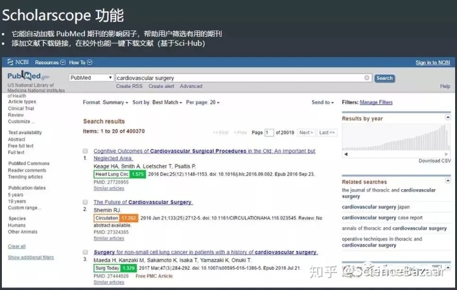This screenshot has width=457, height=290.
Task: Collapse the Results by year panel
Action: [x=448, y=117]
